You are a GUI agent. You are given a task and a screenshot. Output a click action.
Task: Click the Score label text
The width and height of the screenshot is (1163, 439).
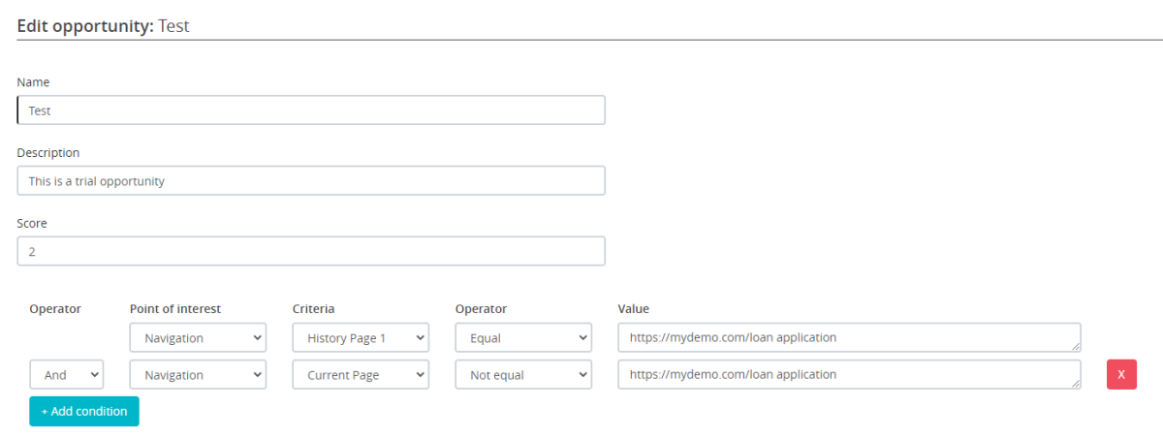(x=32, y=224)
